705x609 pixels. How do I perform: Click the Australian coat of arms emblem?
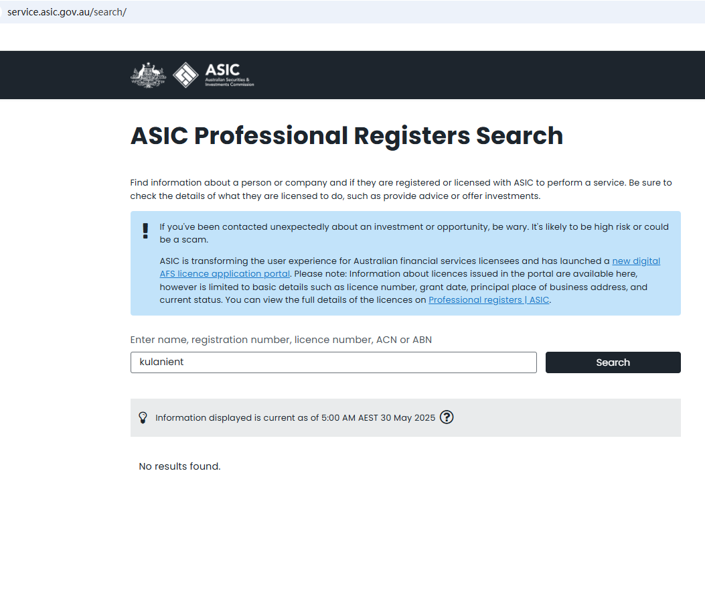point(147,75)
